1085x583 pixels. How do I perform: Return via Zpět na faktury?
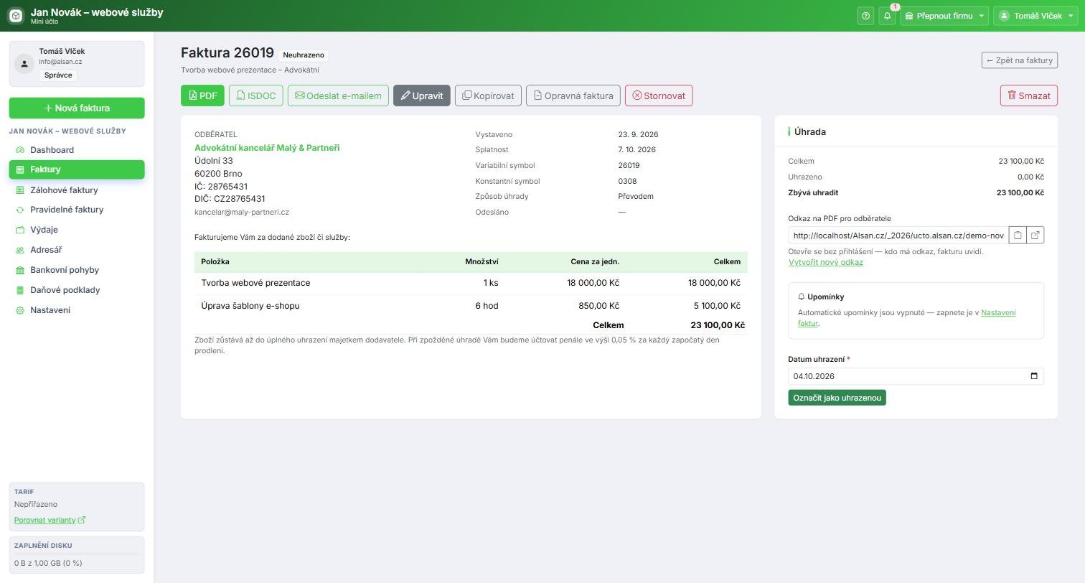pos(1020,60)
